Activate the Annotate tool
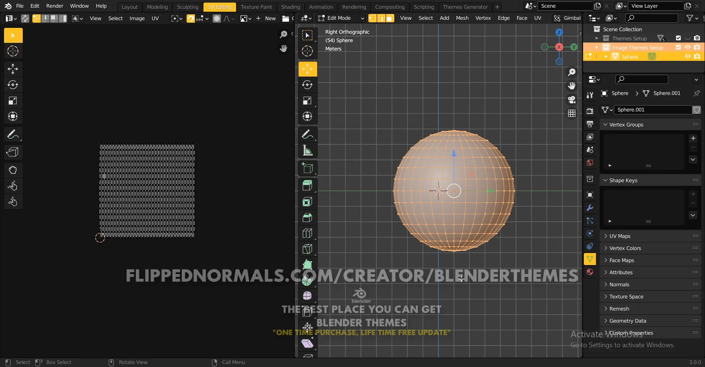 pos(307,134)
